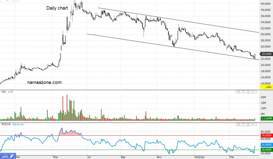Open the volume panel more options menu
Screen dimensions: 273x159
[x=253, y=91]
